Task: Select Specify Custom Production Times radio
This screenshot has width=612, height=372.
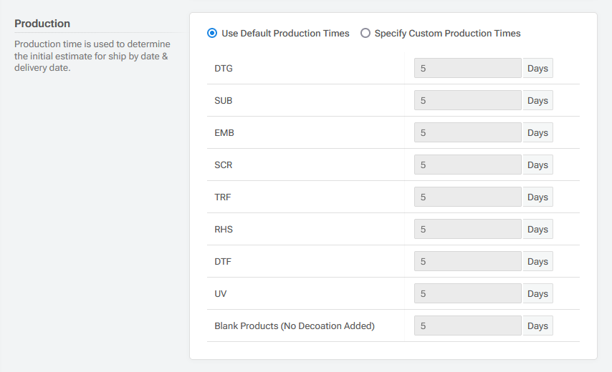Action: (365, 33)
